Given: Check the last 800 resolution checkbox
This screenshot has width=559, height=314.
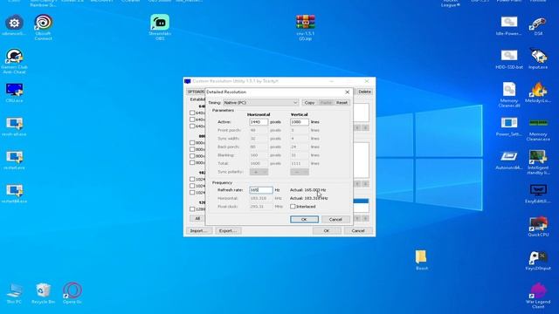Looking at the screenshot, I should (x=192, y=163).
